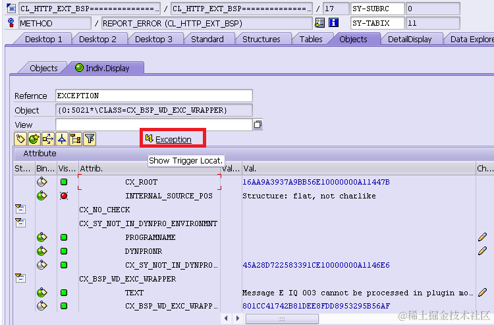Click the SY-TABIX variable field
The image size is (494, 325).
[x=377, y=23]
